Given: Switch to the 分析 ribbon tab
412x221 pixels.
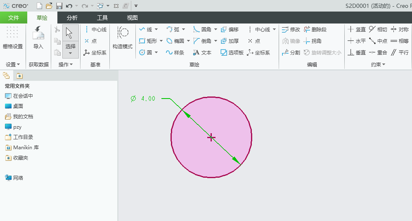Looking at the screenshot, I should 72,18.
